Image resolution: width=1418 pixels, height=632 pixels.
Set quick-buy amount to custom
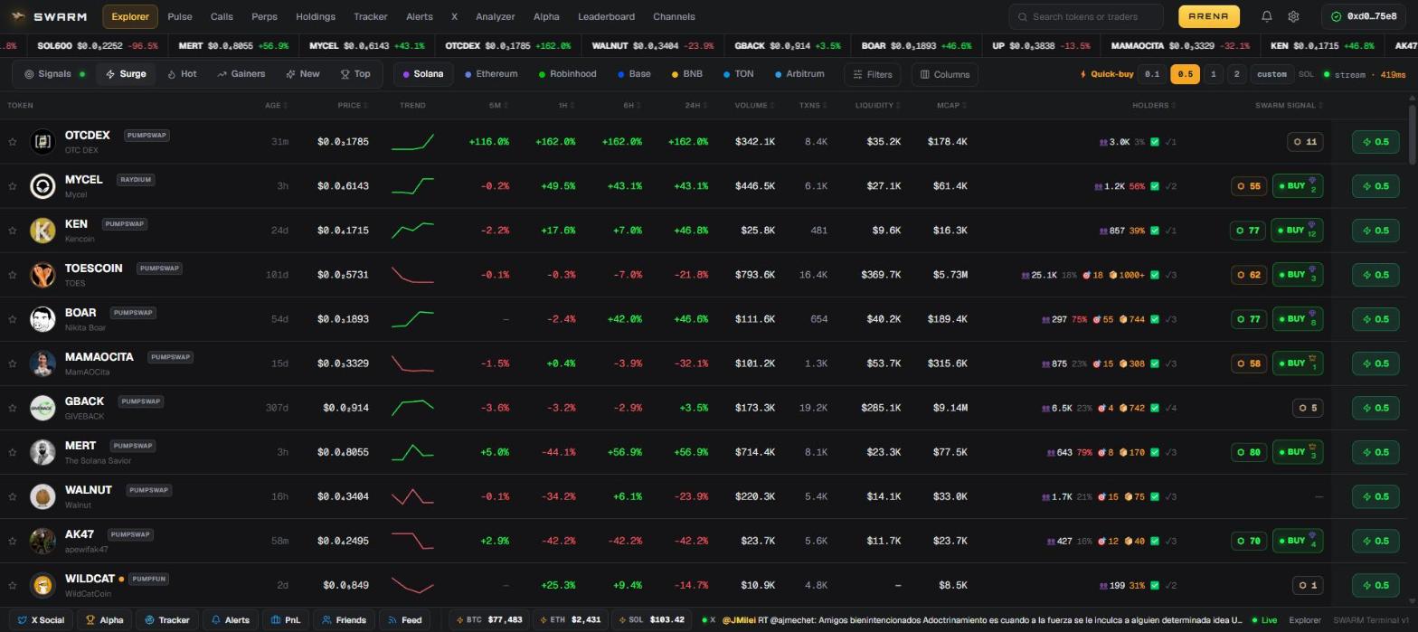point(1271,74)
